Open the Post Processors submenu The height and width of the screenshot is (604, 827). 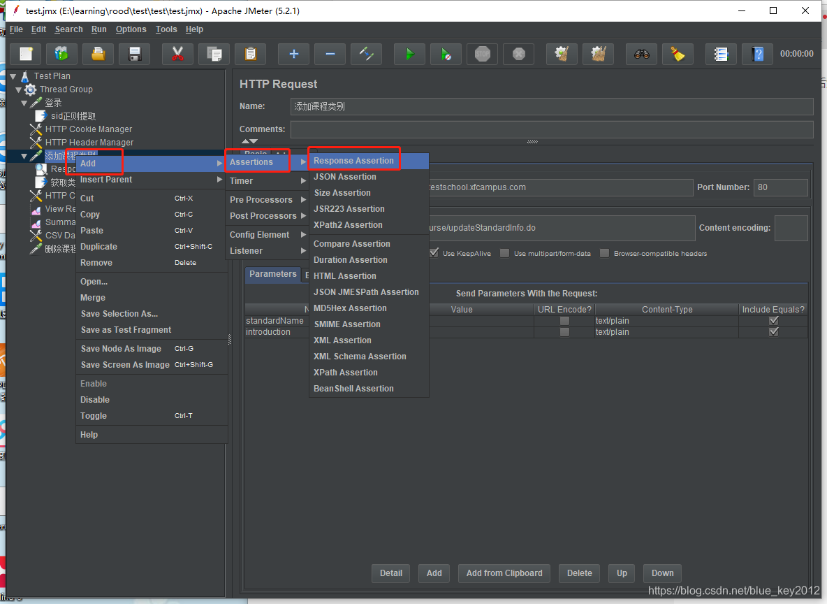pyautogui.click(x=268, y=215)
